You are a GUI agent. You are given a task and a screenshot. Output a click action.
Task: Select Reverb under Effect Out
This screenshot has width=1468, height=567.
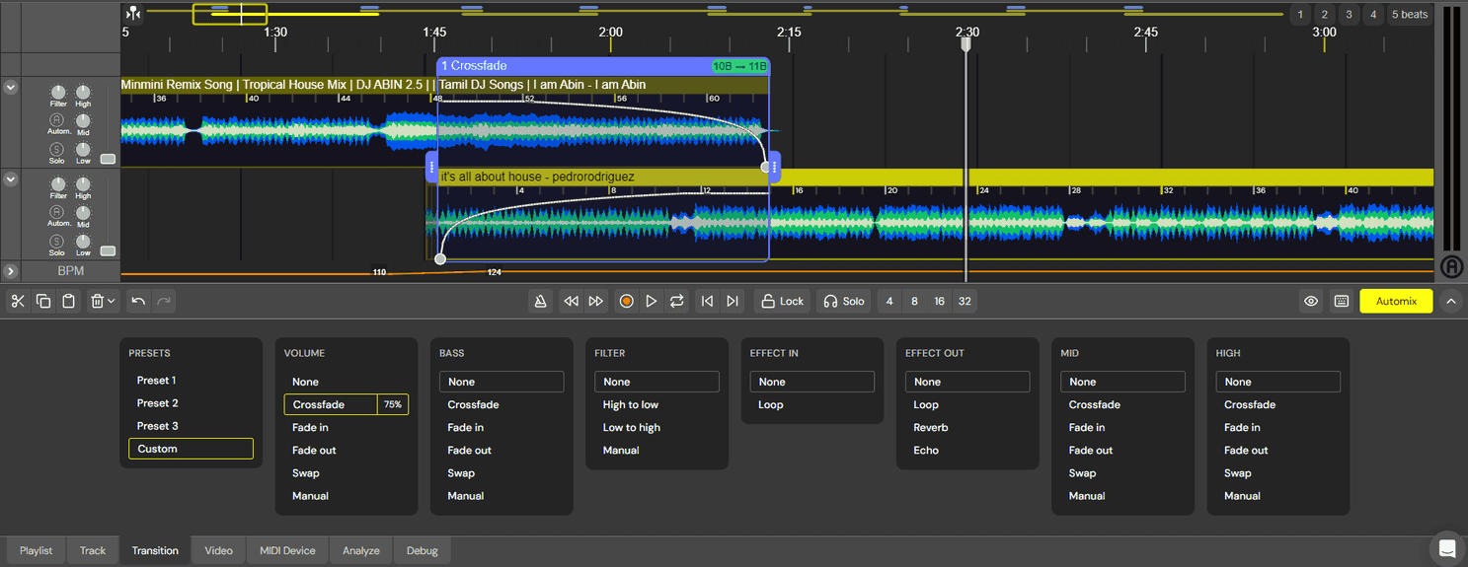(930, 428)
